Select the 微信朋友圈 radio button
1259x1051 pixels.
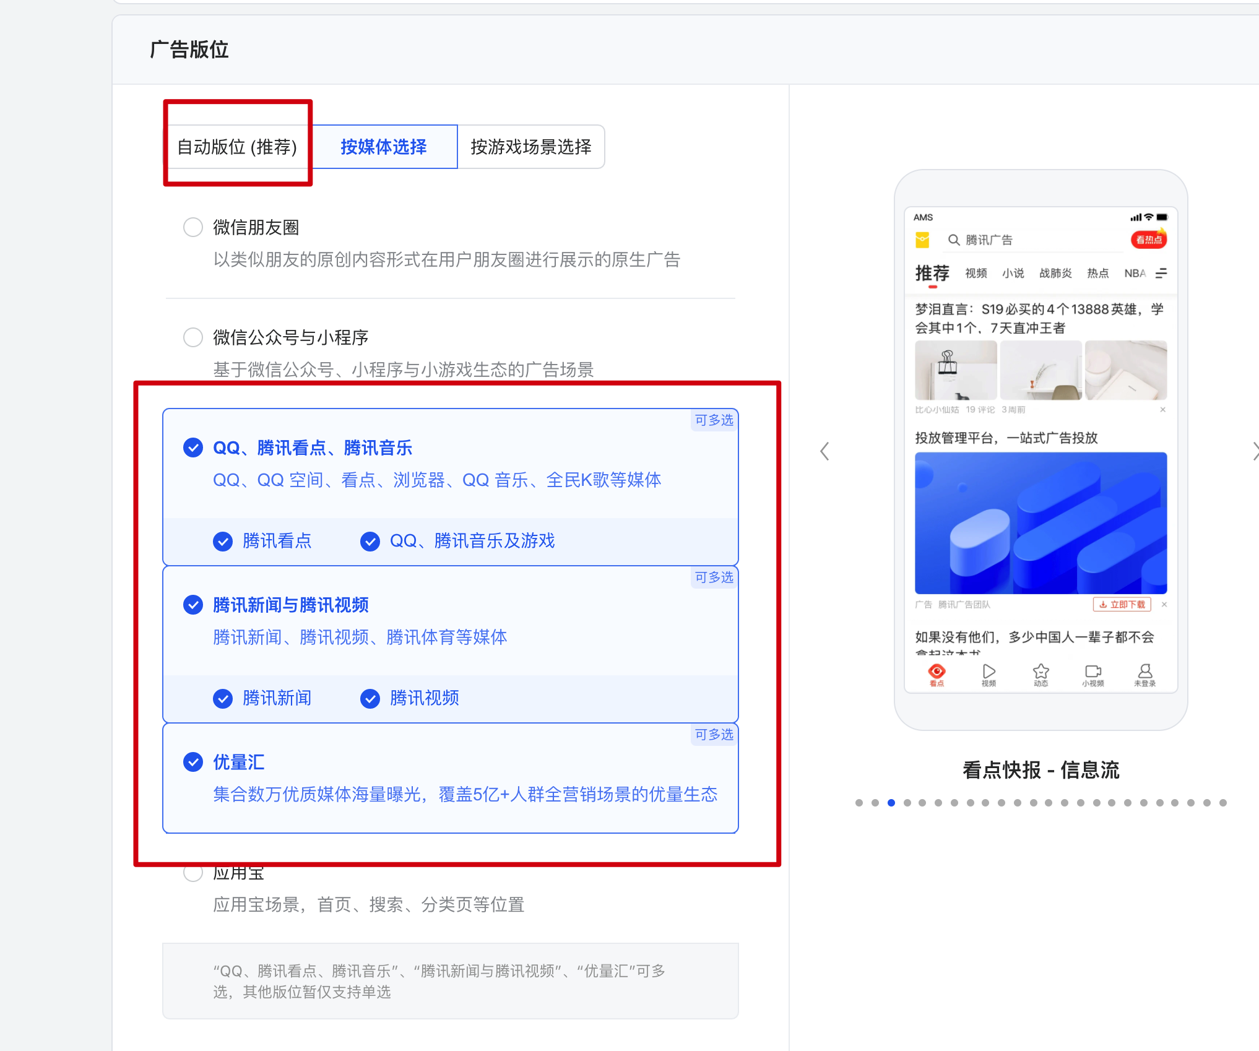pyautogui.click(x=193, y=227)
